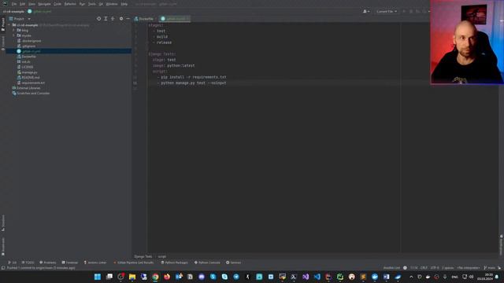Select README.md in project tree

[31, 77]
